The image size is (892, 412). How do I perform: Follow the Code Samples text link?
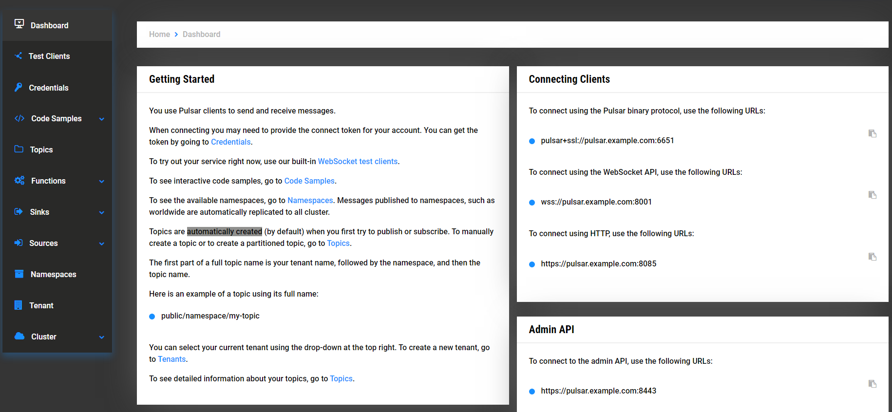[309, 181]
